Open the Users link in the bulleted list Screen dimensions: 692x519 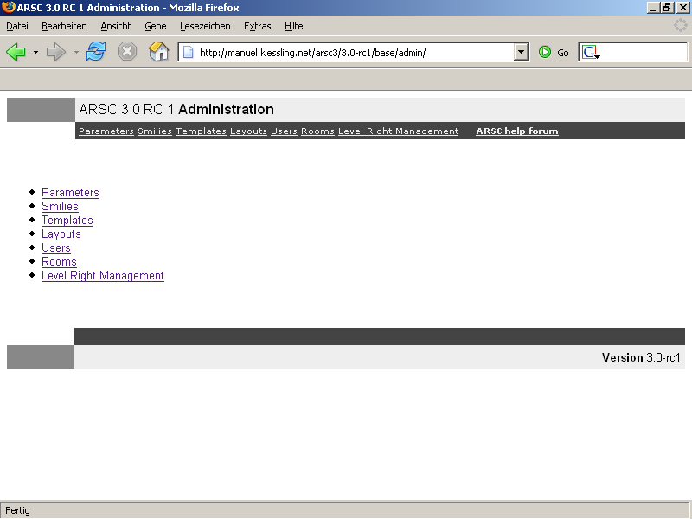pyautogui.click(x=56, y=248)
